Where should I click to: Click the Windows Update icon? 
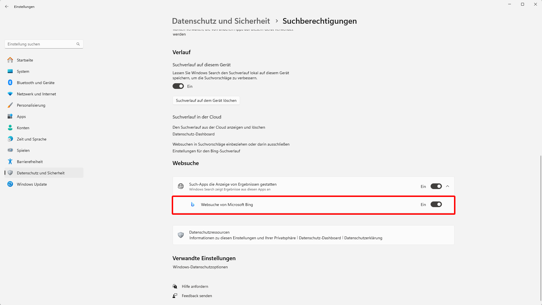point(10,184)
